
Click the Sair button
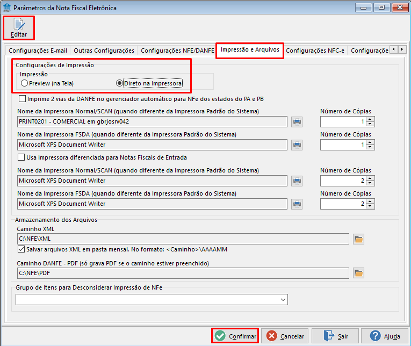click(335, 336)
